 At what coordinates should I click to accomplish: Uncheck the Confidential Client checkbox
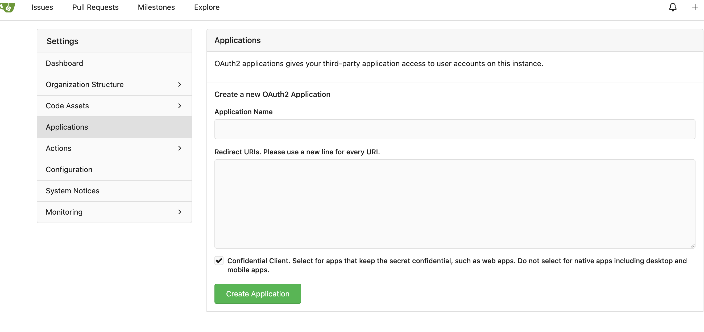click(x=219, y=261)
